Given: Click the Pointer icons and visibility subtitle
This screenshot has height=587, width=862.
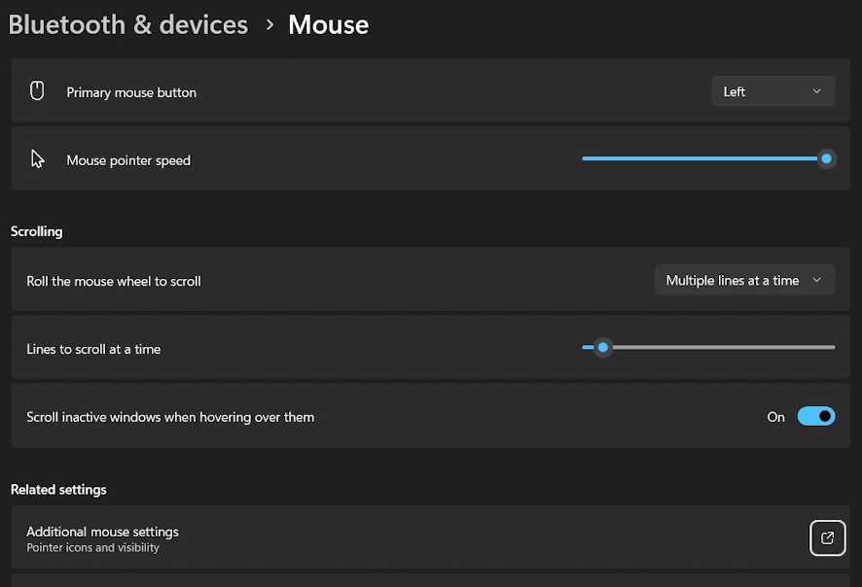Looking at the screenshot, I should 92,548.
